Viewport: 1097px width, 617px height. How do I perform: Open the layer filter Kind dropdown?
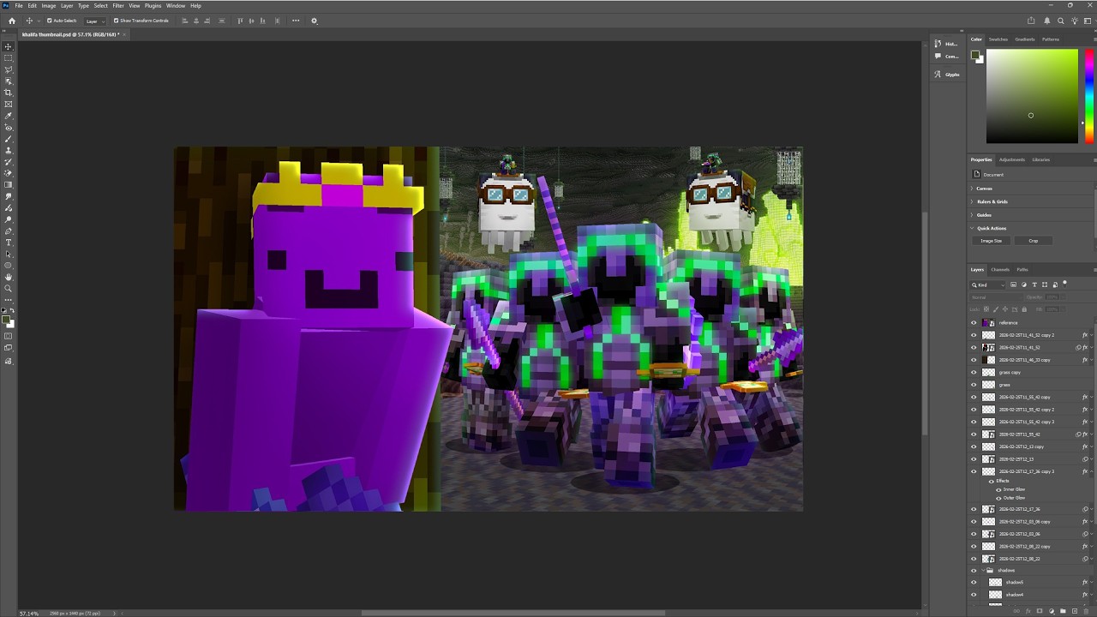pos(988,285)
